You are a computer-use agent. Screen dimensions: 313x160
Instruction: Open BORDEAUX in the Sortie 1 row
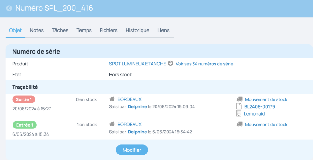pos(129,99)
